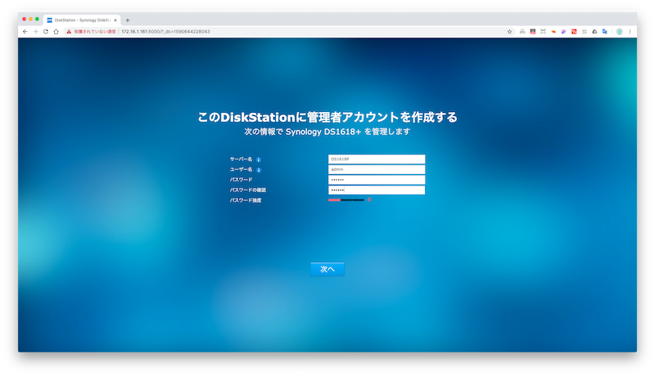
Task: Focus the パスワード input field
Action: [377, 180]
